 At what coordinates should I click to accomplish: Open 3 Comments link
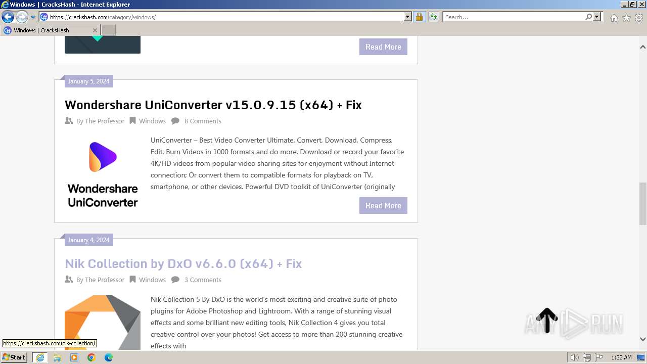click(203, 280)
